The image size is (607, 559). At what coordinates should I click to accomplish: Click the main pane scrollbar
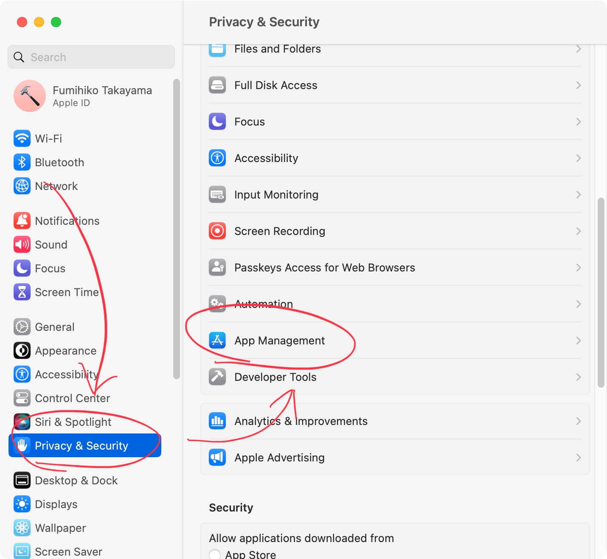(601, 293)
